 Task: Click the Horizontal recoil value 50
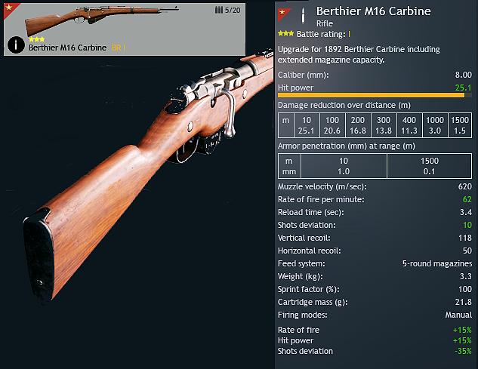click(x=467, y=251)
